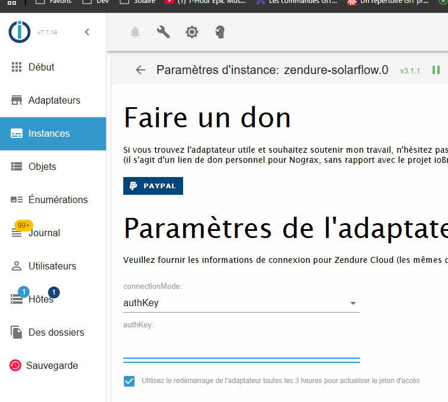448x402 pixels.
Task: Go back using the arrow icon
Action: point(140,70)
